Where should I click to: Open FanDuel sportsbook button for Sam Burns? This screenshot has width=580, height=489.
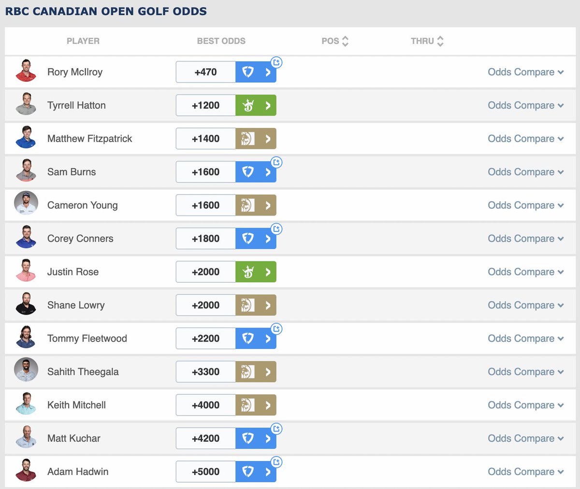tap(256, 172)
